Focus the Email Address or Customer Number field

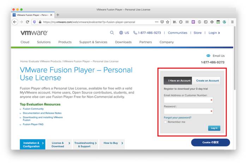pyautogui.click(x=188, y=100)
